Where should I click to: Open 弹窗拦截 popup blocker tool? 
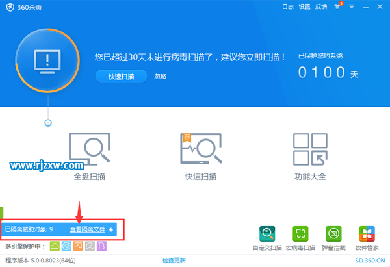pyautogui.click(x=333, y=238)
